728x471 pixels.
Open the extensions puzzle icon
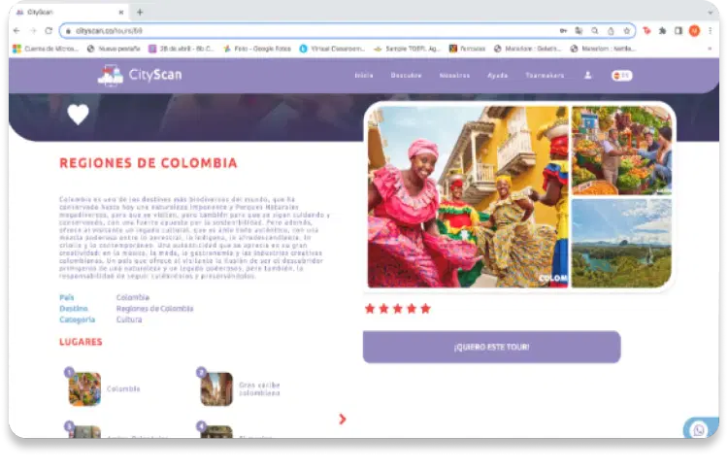tap(663, 31)
